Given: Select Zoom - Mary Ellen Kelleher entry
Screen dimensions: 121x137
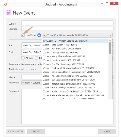Looking at the screenshot, I should tap(76, 56).
